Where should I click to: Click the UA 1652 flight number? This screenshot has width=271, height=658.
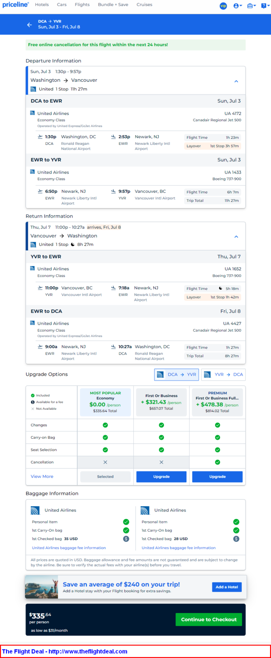233,269
